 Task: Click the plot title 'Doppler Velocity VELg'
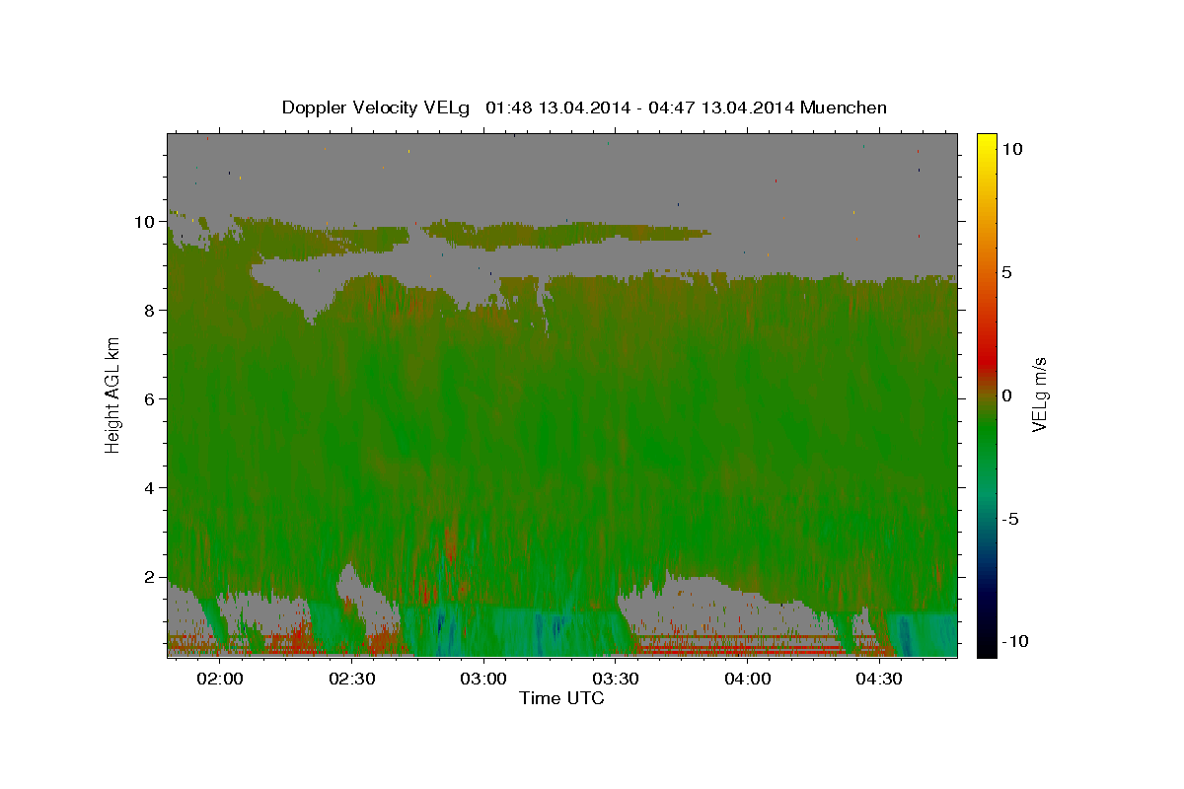pos(378,108)
